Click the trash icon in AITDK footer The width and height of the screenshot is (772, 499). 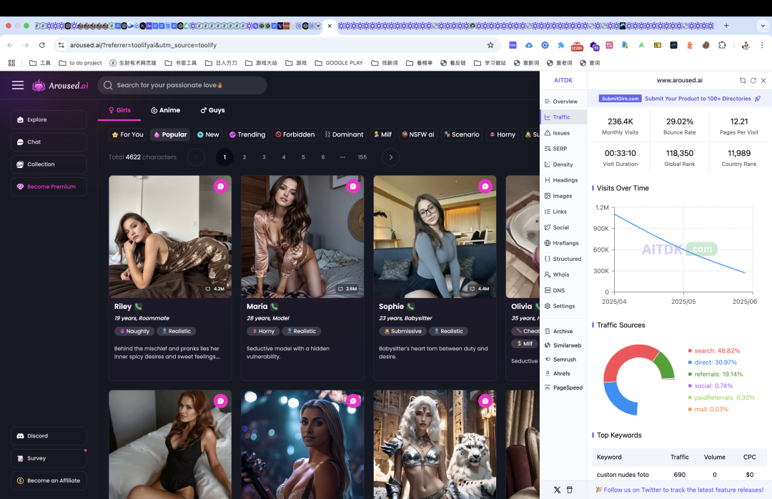[570, 490]
